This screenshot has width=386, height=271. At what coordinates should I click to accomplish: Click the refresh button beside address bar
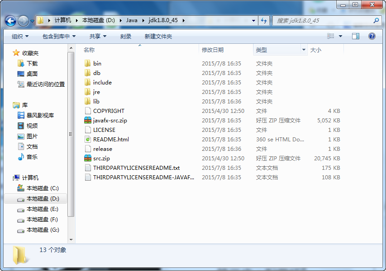[x=264, y=21]
